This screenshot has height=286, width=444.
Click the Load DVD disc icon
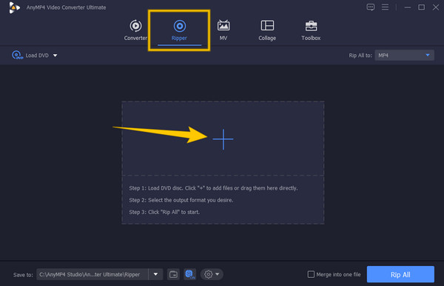[17, 55]
